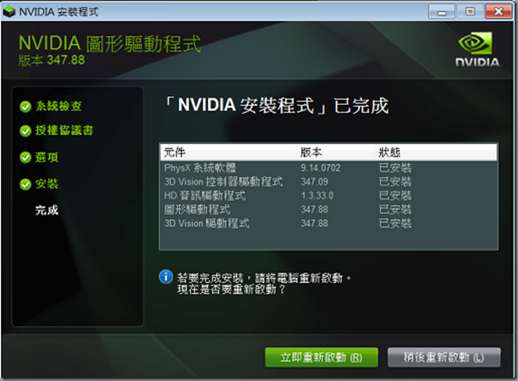Click the green checkmark next to 系統檢查
The image size is (518, 381).
coord(25,107)
